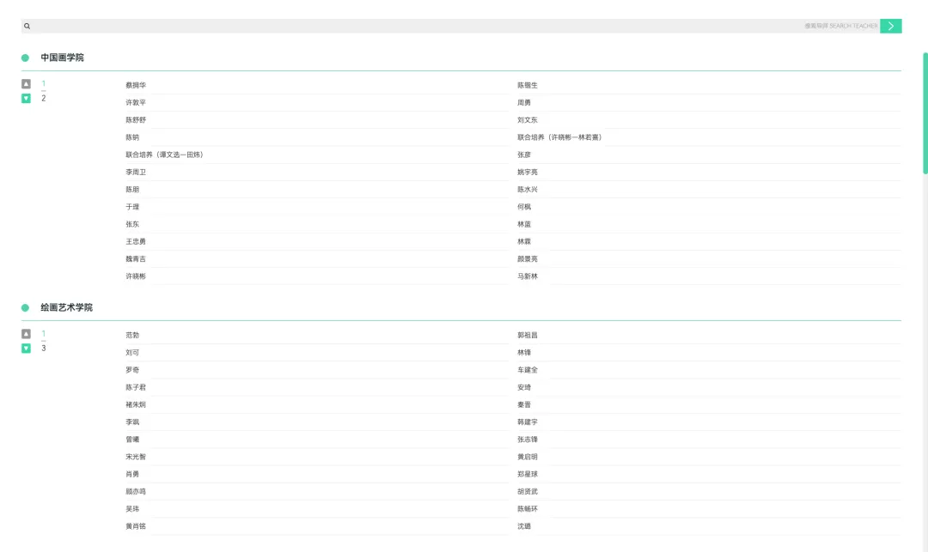Open teacher 黄肖铭

(x=136, y=526)
